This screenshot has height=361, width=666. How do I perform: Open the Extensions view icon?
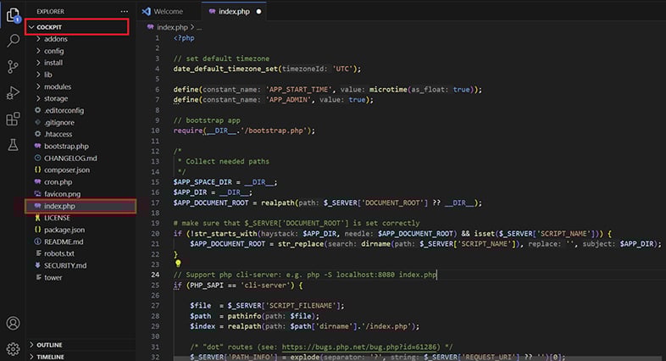pyautogui.click(x=13, y=119)
